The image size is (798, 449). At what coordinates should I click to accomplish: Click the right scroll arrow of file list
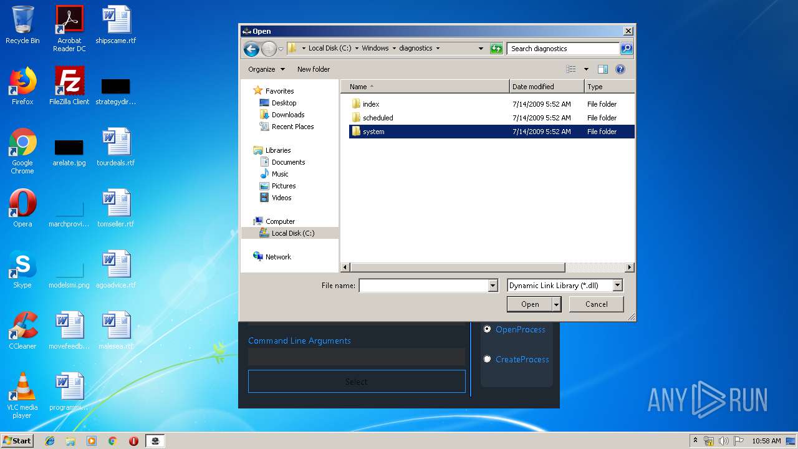point(630,267)
